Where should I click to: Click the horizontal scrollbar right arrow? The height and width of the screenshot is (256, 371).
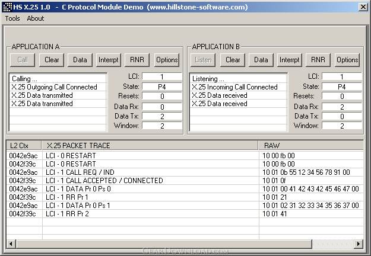click(x=358, y=244)
